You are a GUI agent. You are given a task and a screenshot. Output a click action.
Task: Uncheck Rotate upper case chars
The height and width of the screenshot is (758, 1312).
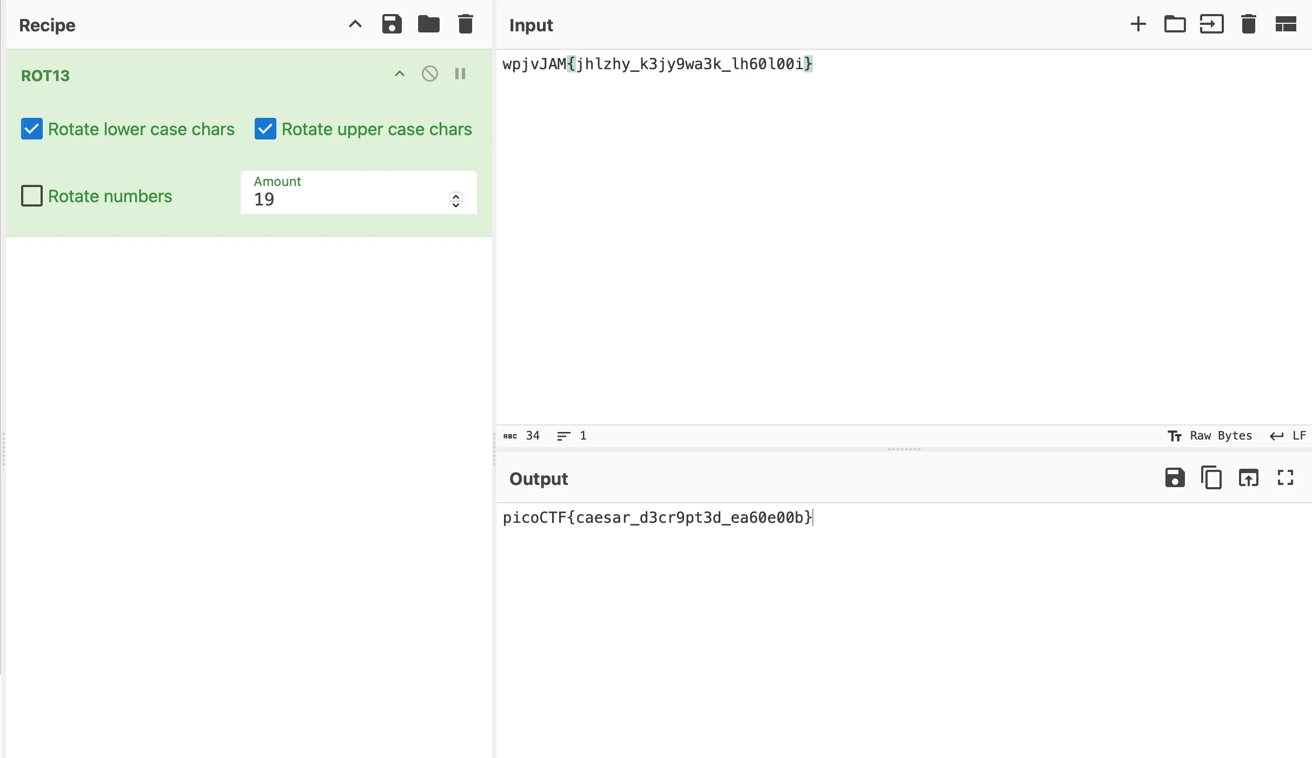click(x=266, y=129)
